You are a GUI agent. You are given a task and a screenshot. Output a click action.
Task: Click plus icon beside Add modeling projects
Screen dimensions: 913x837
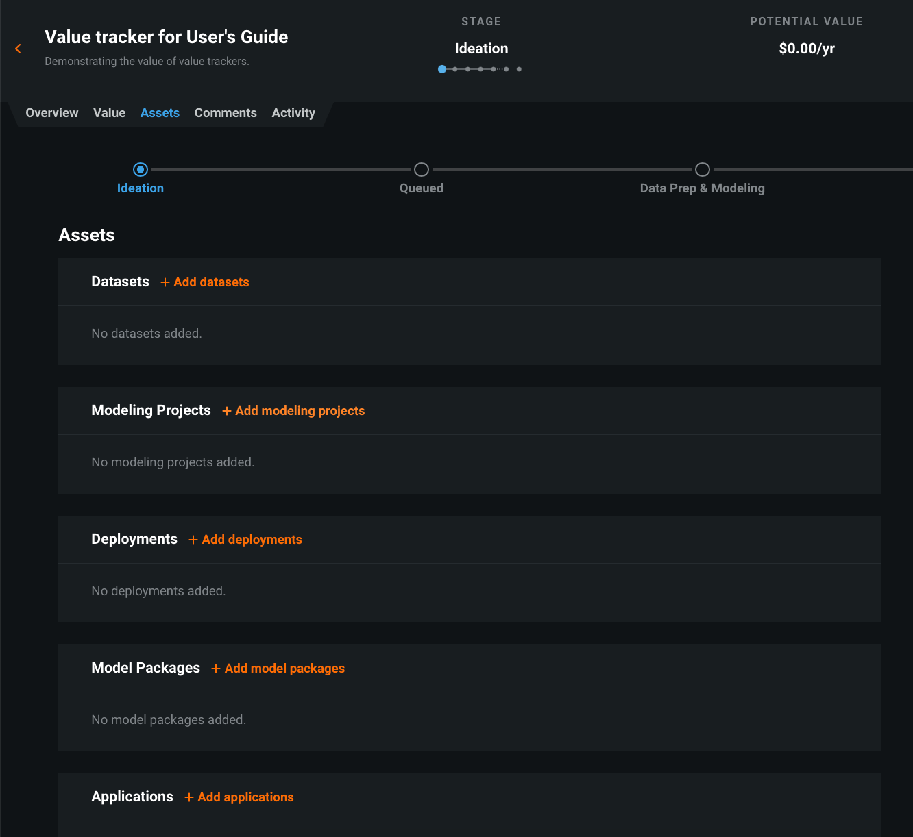[227, 411]
